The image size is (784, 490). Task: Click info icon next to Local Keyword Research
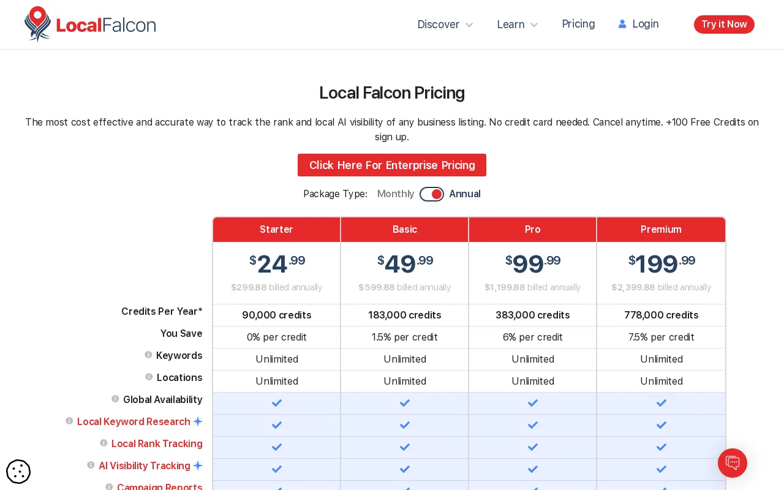[x=69, y=421]
